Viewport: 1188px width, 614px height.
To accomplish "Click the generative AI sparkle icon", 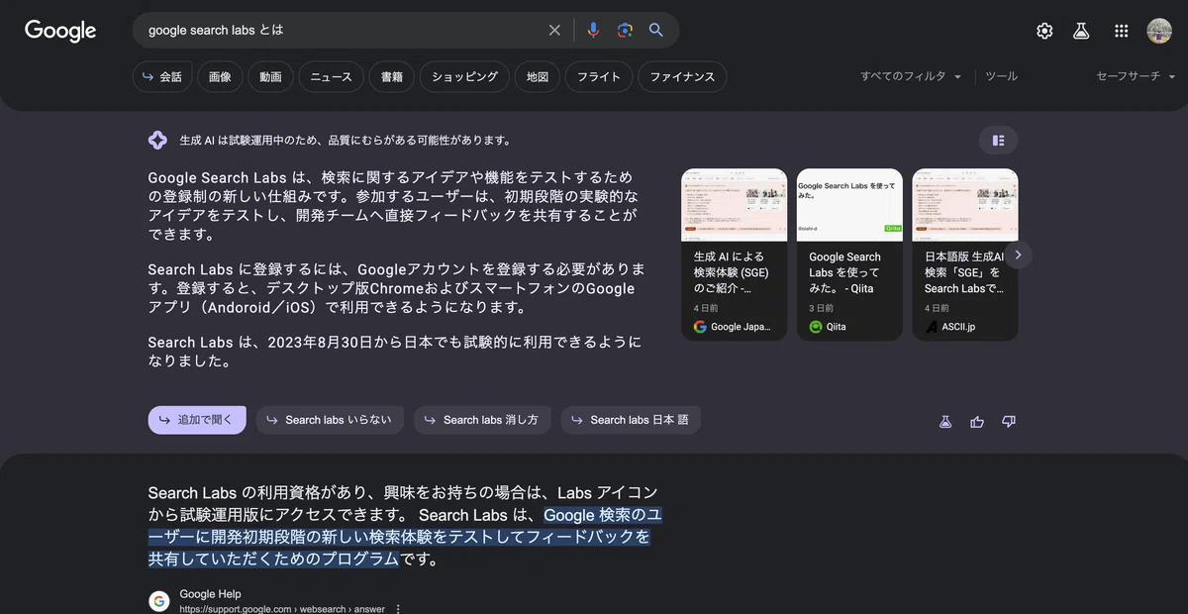I will coord(157,141).
